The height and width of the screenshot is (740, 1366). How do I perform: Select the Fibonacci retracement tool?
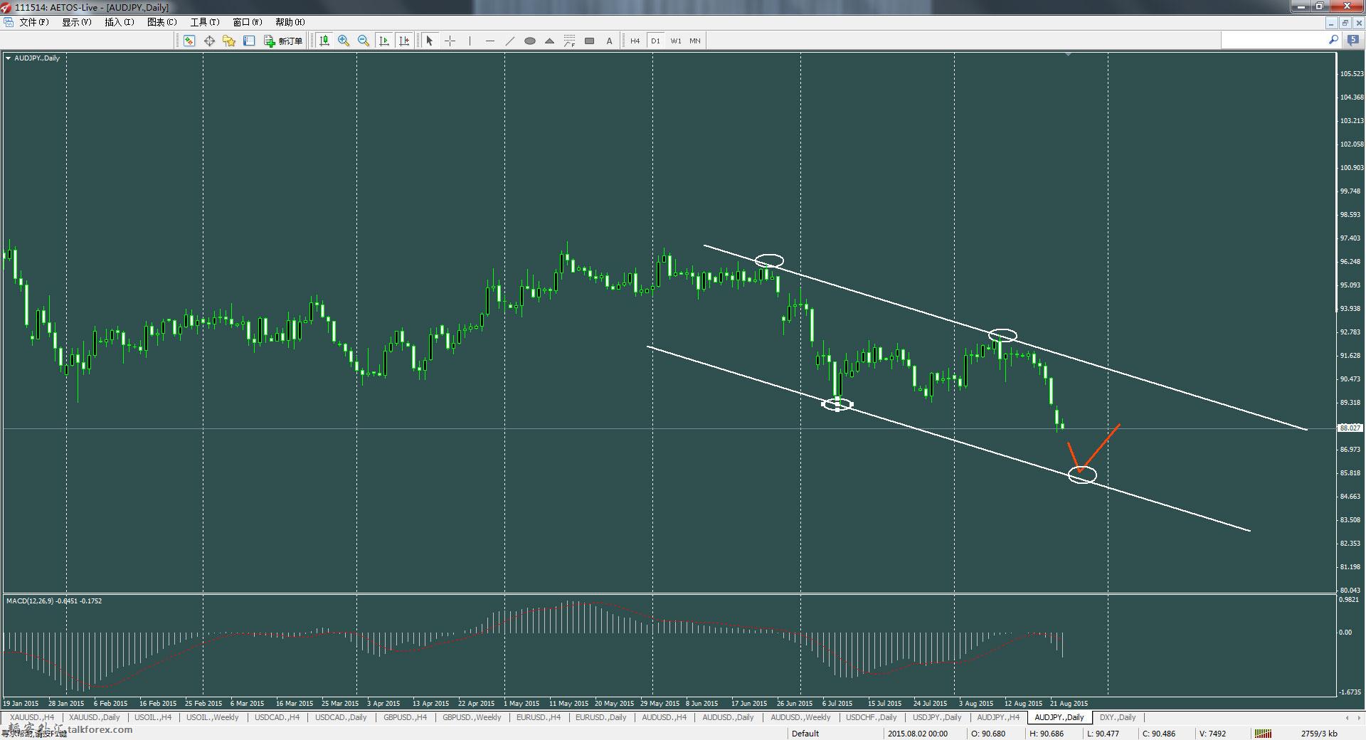pyautogui.click(x=569, y=41)
